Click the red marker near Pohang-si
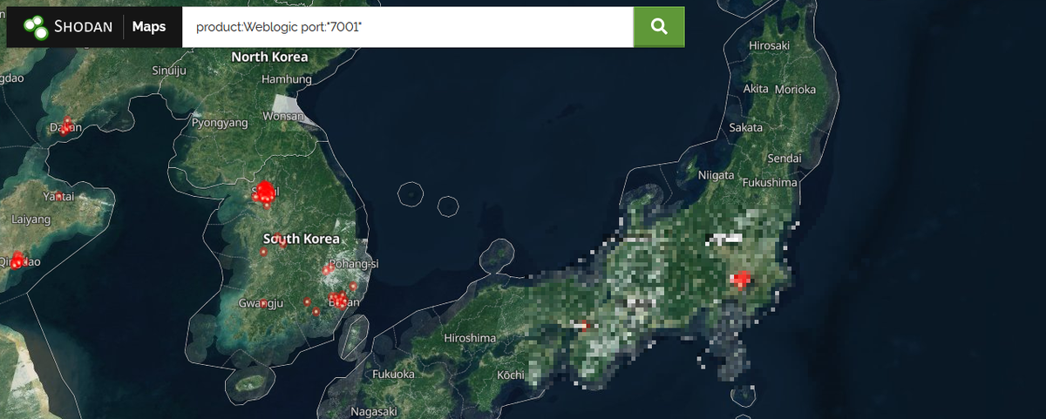Screen dimensions: 1046x419 click(329, 269)
